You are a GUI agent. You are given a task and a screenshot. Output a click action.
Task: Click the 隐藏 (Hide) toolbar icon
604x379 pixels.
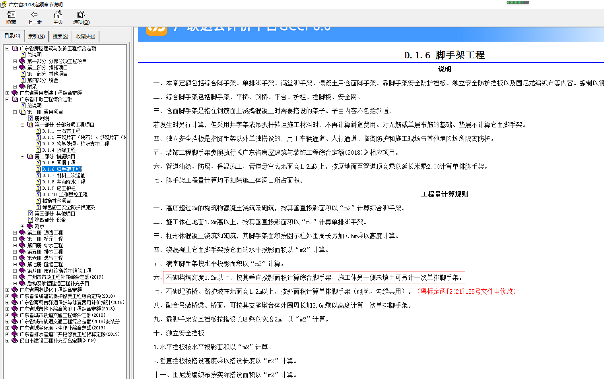pyautogui.click(x=11, y=15)
